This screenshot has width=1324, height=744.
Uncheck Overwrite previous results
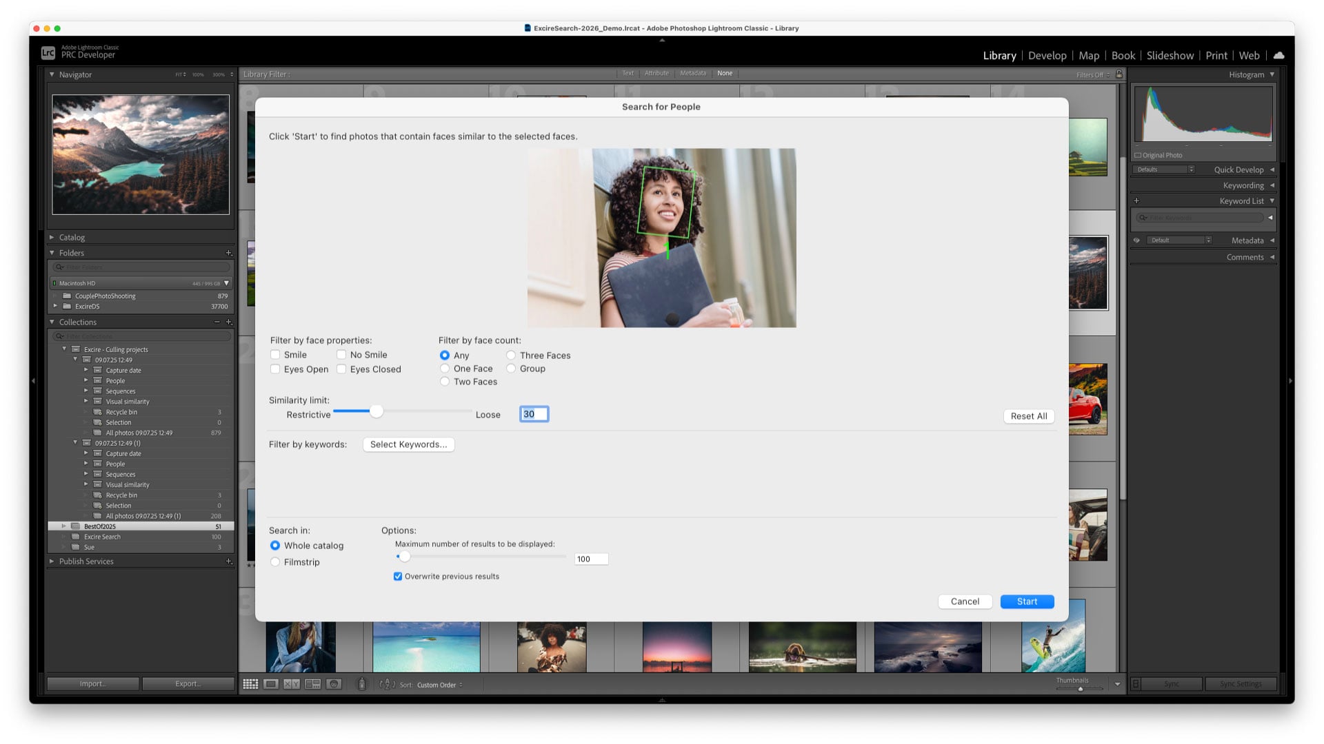pos(398,577)
